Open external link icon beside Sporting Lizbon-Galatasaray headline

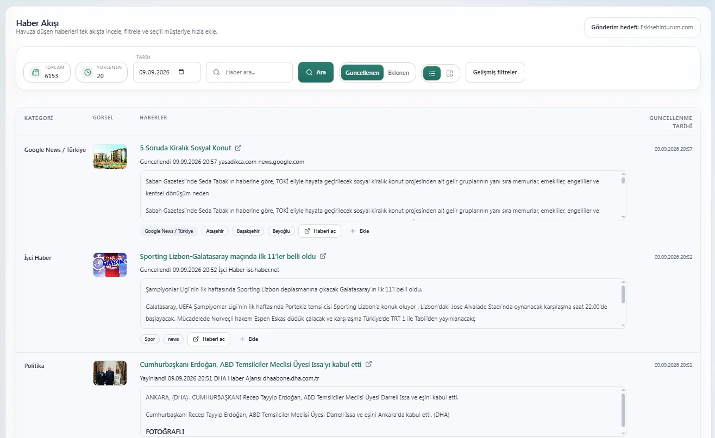323,256
